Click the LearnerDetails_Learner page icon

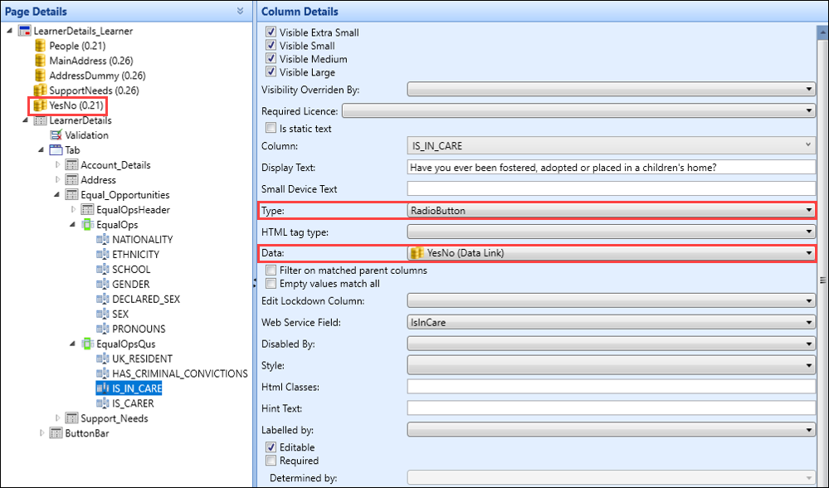[x=24, y=31]
